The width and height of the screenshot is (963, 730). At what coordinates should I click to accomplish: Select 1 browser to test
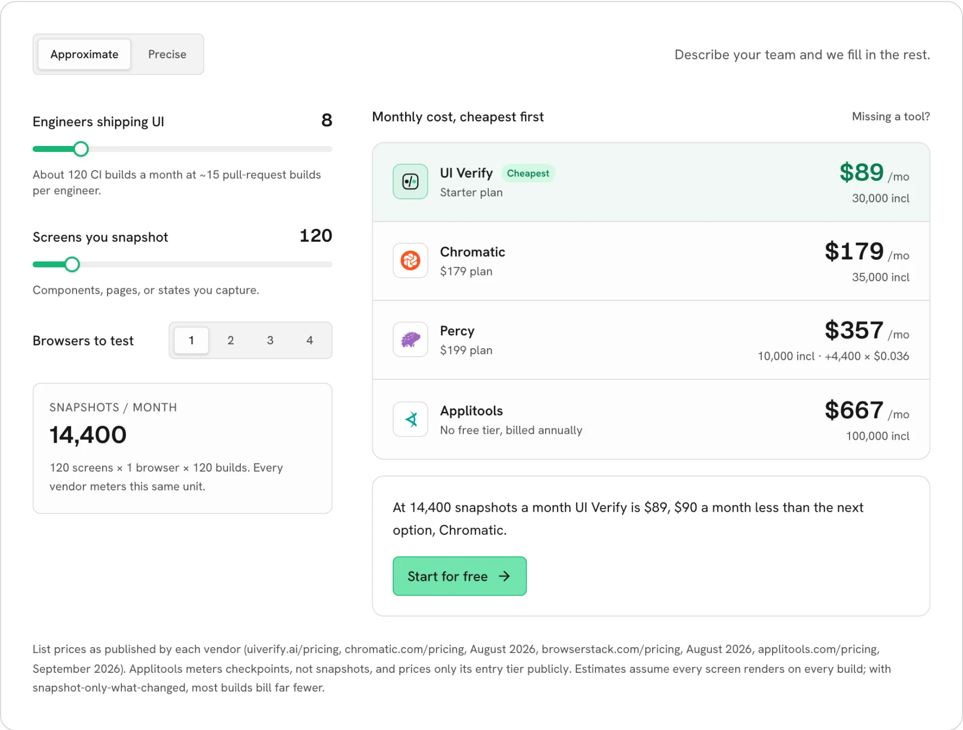click(x=191, y=340)
